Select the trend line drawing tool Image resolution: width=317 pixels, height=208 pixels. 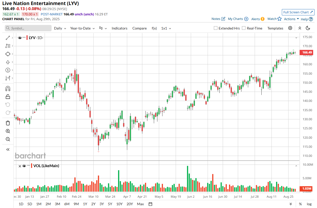[x=8, y=38]
